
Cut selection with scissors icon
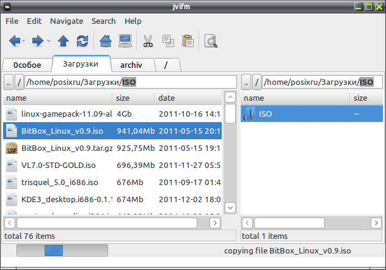[x=148, y=41]
